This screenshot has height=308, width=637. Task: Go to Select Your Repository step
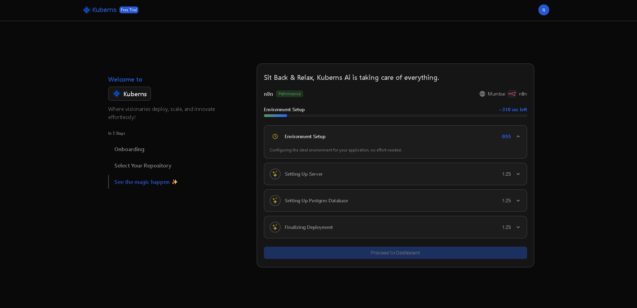click(x=143, y=166)
